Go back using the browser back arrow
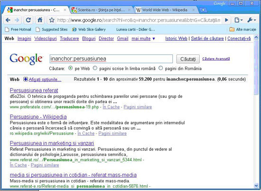Viewport: 261px width, 191px height. coord(8,20)
